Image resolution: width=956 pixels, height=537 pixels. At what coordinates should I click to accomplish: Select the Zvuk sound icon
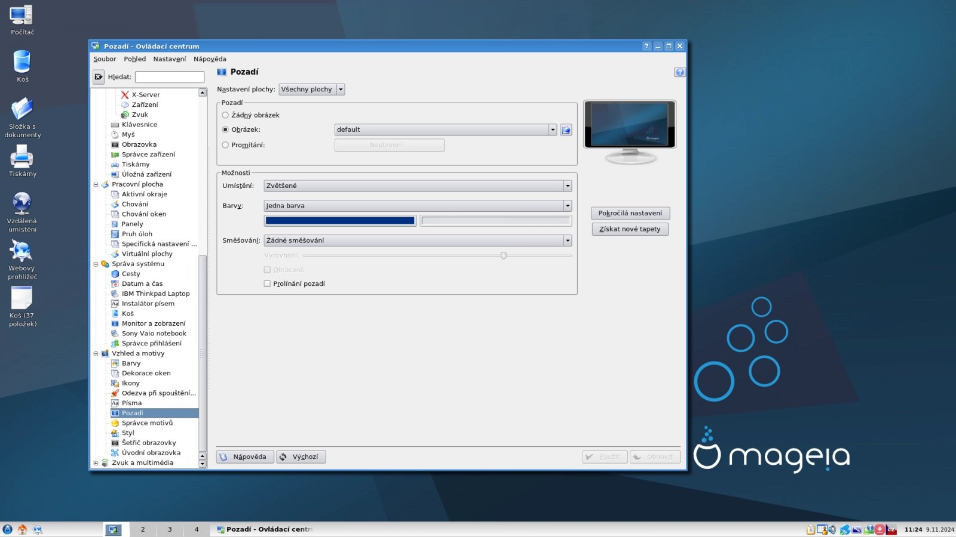point(125,115)
